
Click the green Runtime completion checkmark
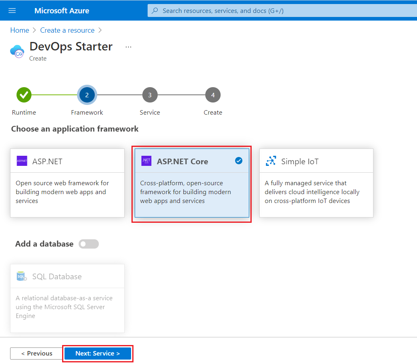[x=23, y=95]
